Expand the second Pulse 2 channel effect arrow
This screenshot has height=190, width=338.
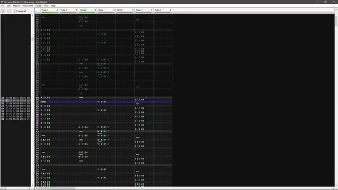(x=171, y=10)
